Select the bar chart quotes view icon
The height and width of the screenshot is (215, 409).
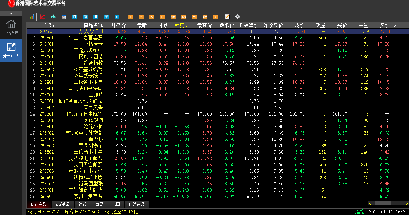[32, 17]
